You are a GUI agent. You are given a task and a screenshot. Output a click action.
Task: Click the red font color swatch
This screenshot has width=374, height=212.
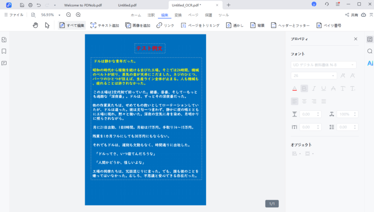tap(295, 89)
